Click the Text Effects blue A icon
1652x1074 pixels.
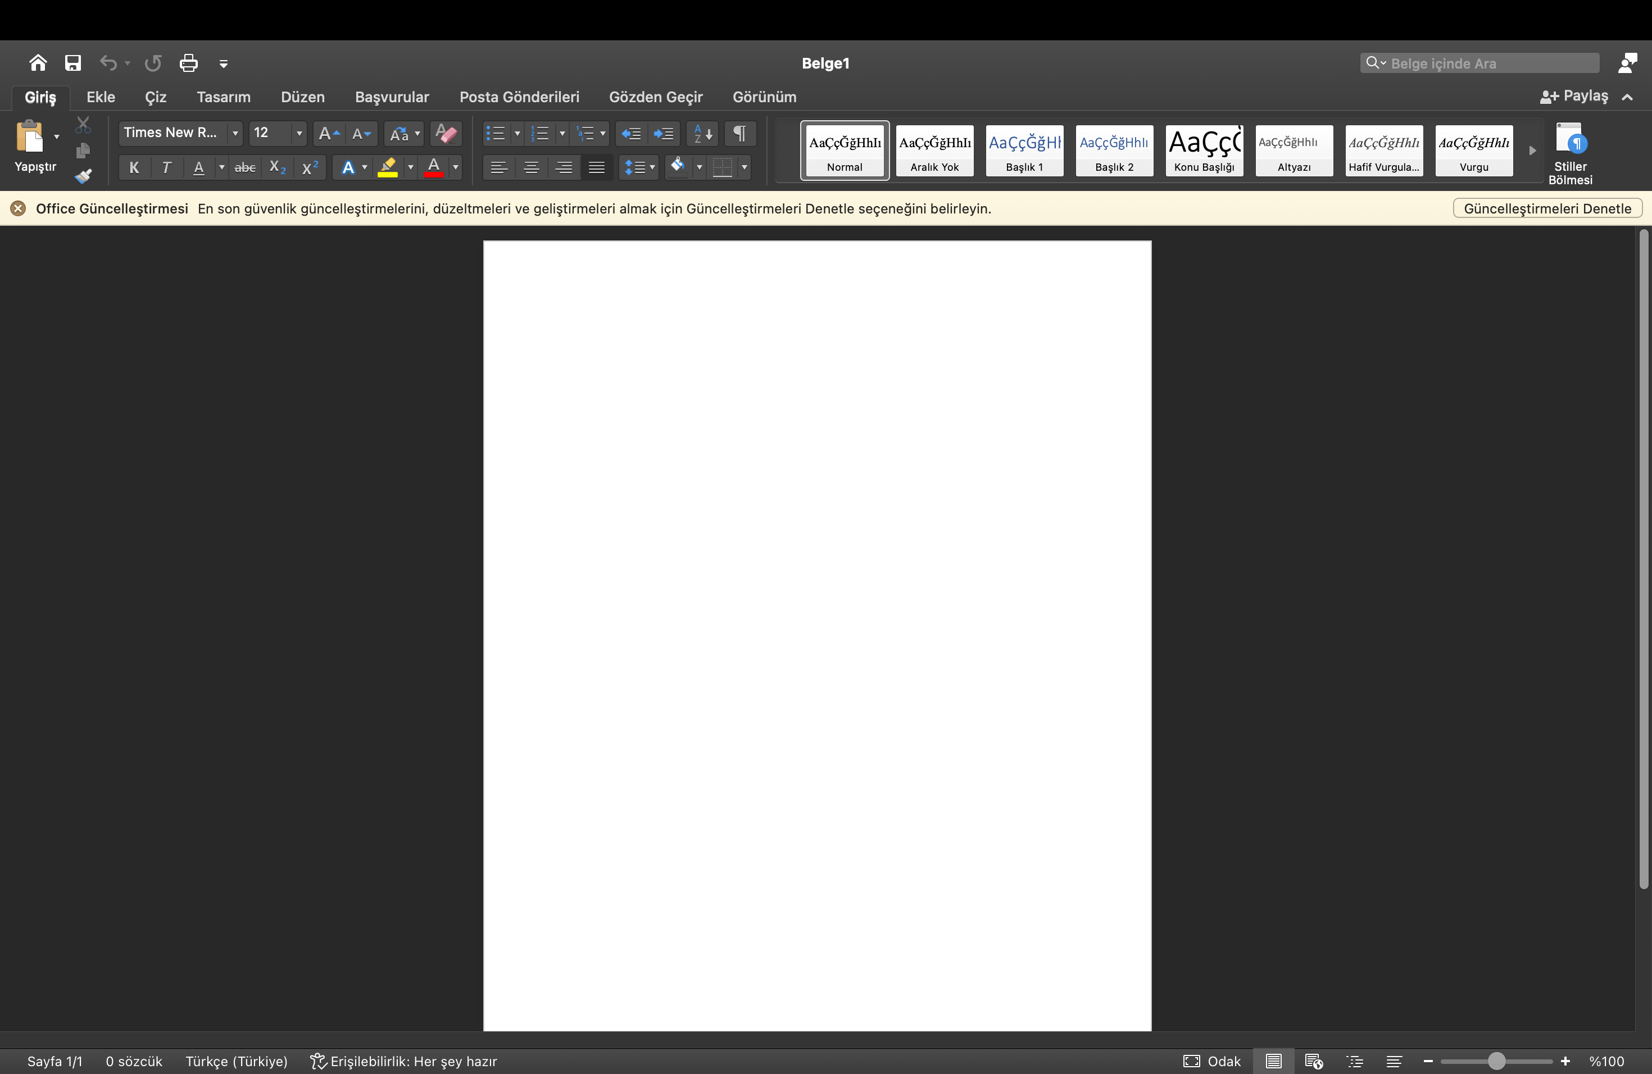point(348,167)
